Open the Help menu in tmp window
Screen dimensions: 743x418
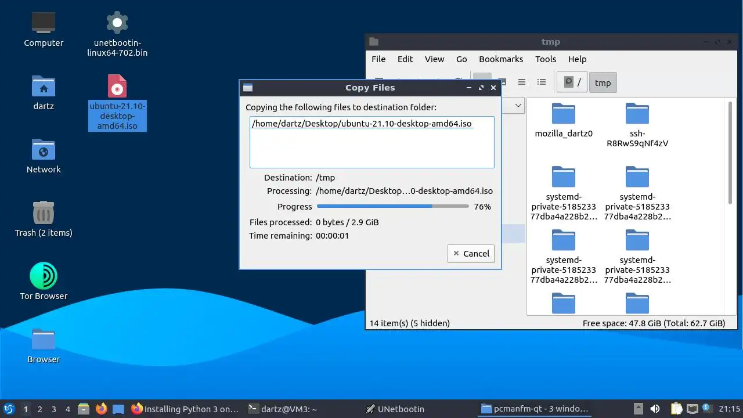(577, 59)
